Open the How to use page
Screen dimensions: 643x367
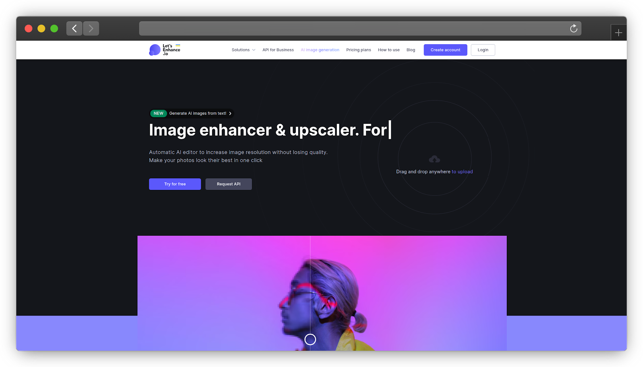point(389,50)
